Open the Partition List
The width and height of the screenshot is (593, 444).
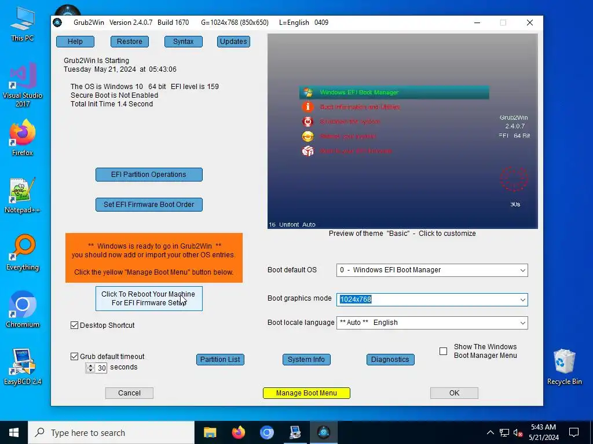point(220,360)
